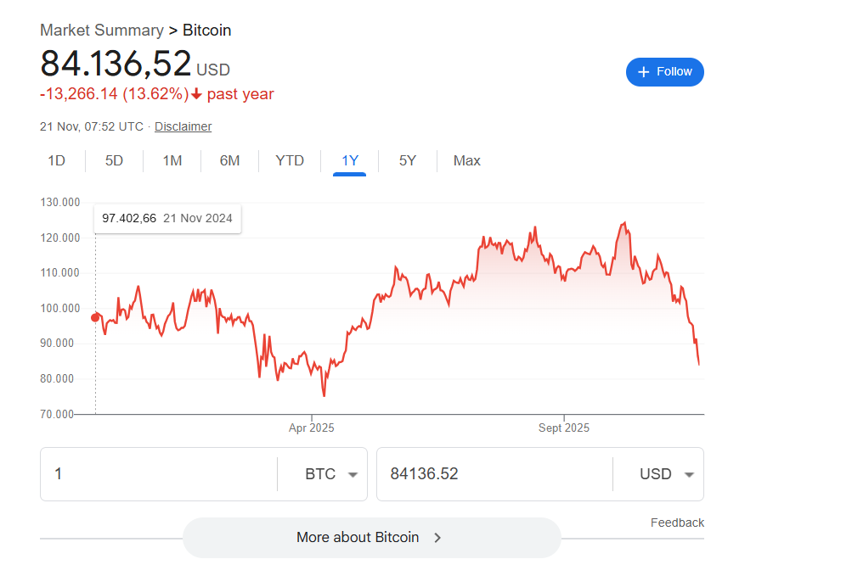Image resolution: width=852 pixels, height=587 pixels.
Task: Select the 1Y time range tab
Action: 350,161
